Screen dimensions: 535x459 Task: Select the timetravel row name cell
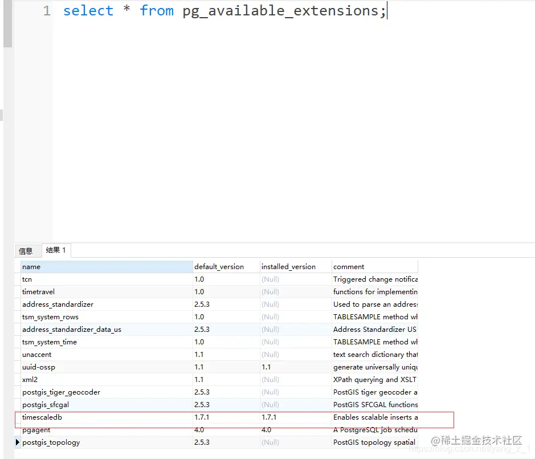click(107, 292)
